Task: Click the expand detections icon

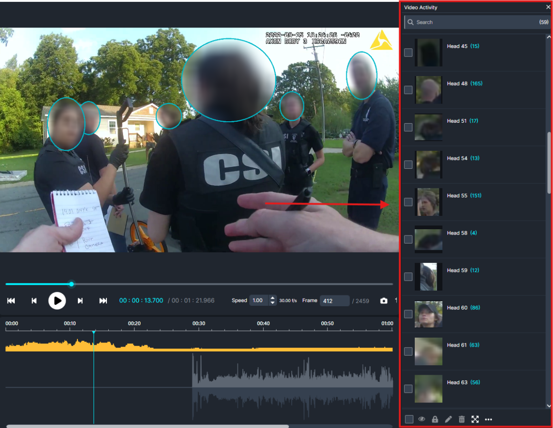Action: point(475,419)
